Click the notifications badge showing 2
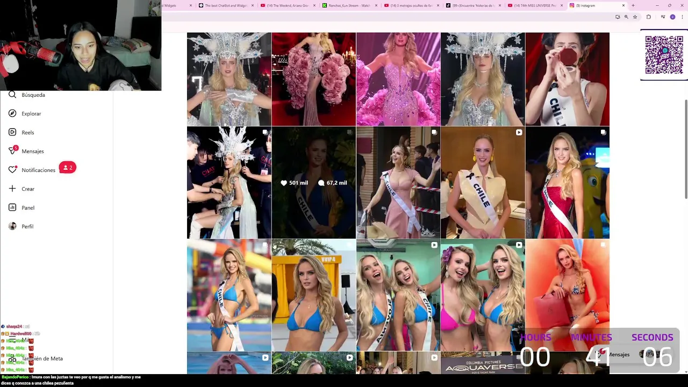688x387 pixels. click(67, 168)
